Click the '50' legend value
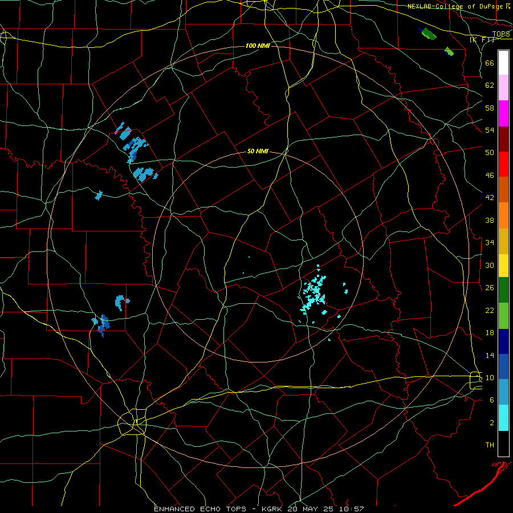Image resolution: width=513 pixels, height=513 pixels. (x=490, y=152)
